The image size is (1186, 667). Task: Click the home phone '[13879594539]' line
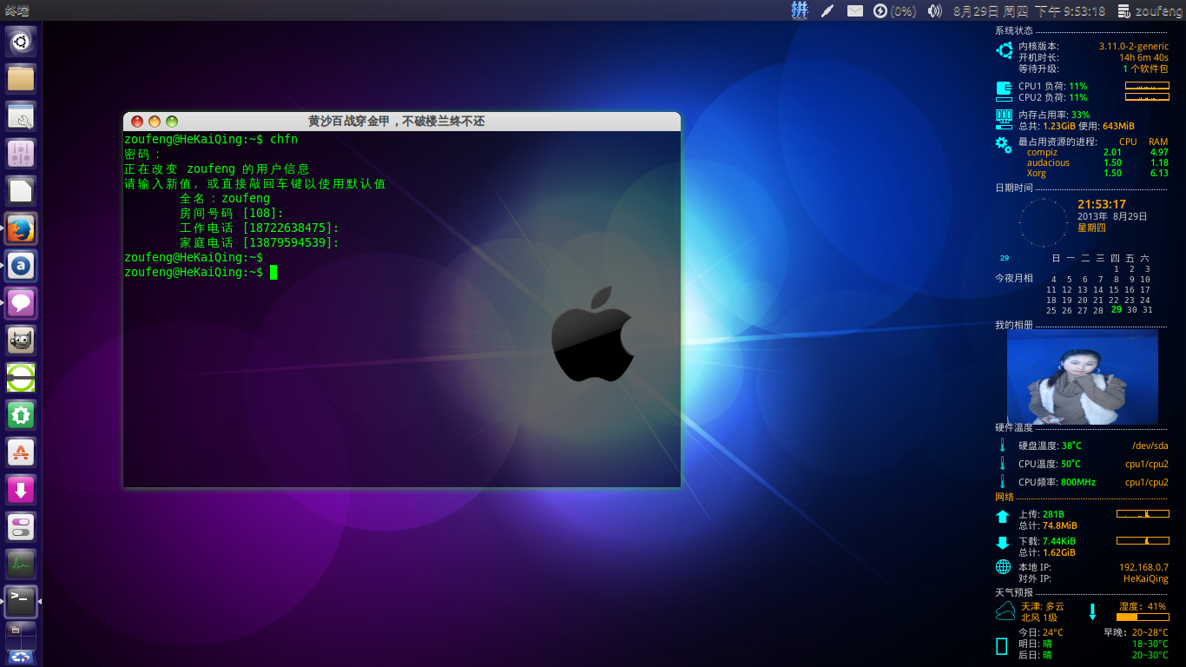pyautogui.click(x=260, y=243)
